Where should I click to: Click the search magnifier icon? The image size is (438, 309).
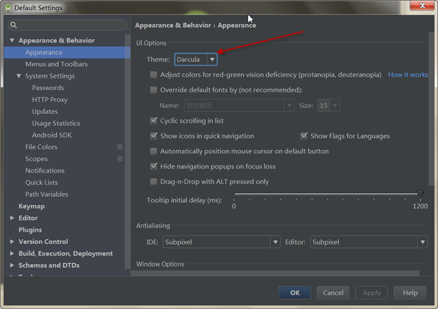point(13,25)
